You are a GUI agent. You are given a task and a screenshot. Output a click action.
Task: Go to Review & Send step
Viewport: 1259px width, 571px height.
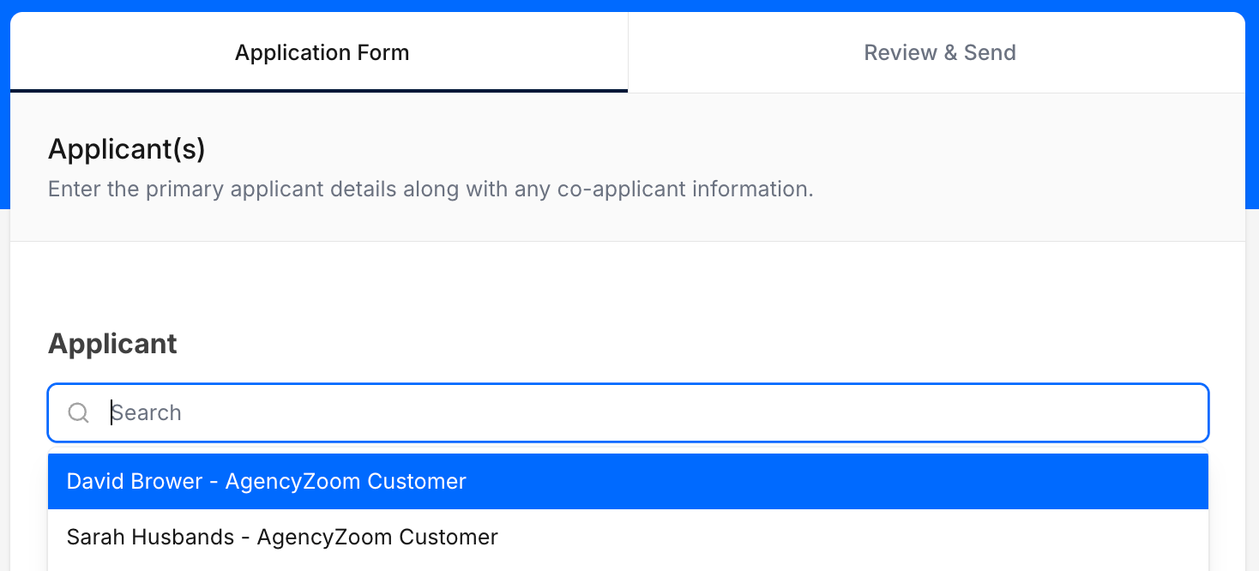coord(939,53)
